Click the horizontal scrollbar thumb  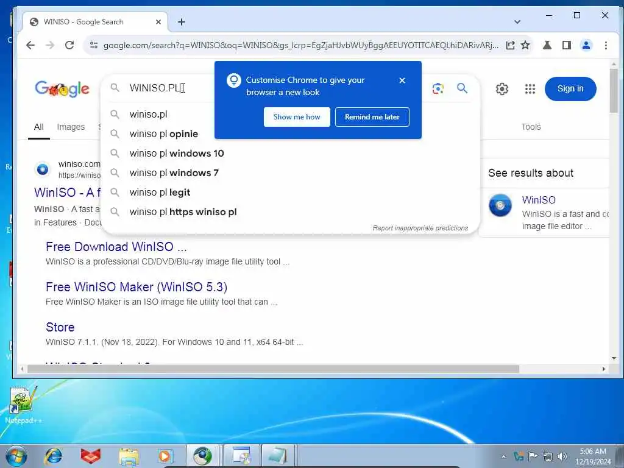(x=273, y=369)
